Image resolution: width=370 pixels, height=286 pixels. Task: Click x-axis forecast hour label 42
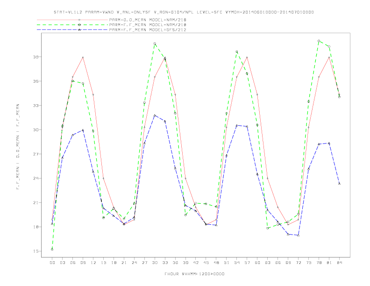point(196,263)
